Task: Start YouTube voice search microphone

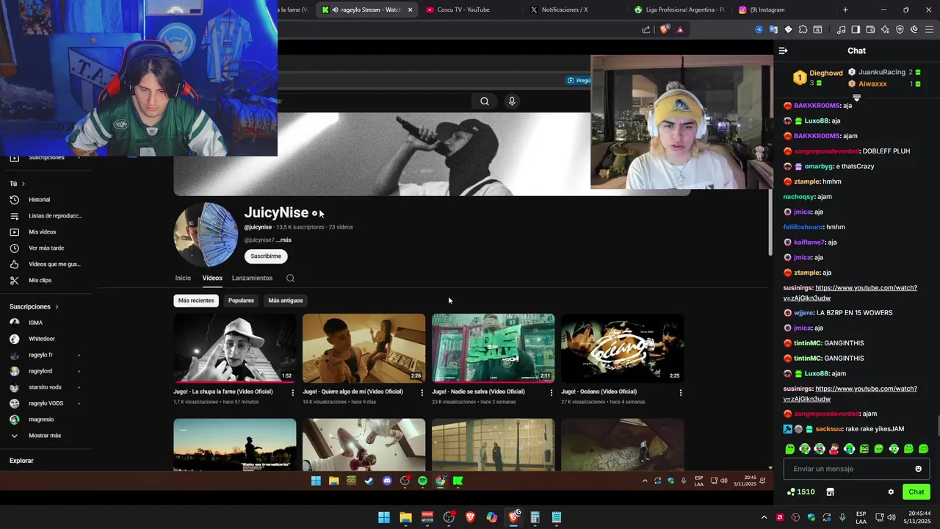Action: pos(512,101)
